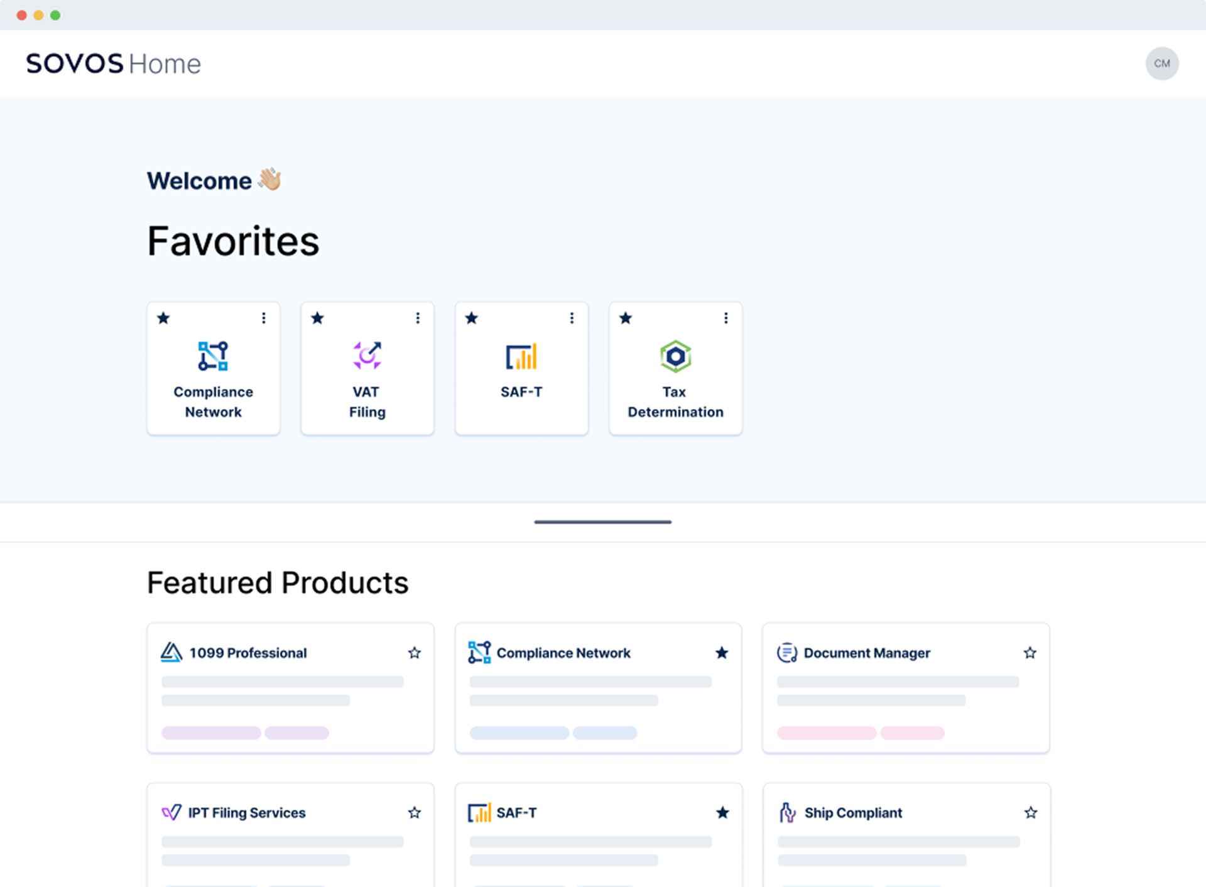The image size is (1206, 887).
Task: Favorite 1099 Professional with its star
Action: tap(415, 653)
